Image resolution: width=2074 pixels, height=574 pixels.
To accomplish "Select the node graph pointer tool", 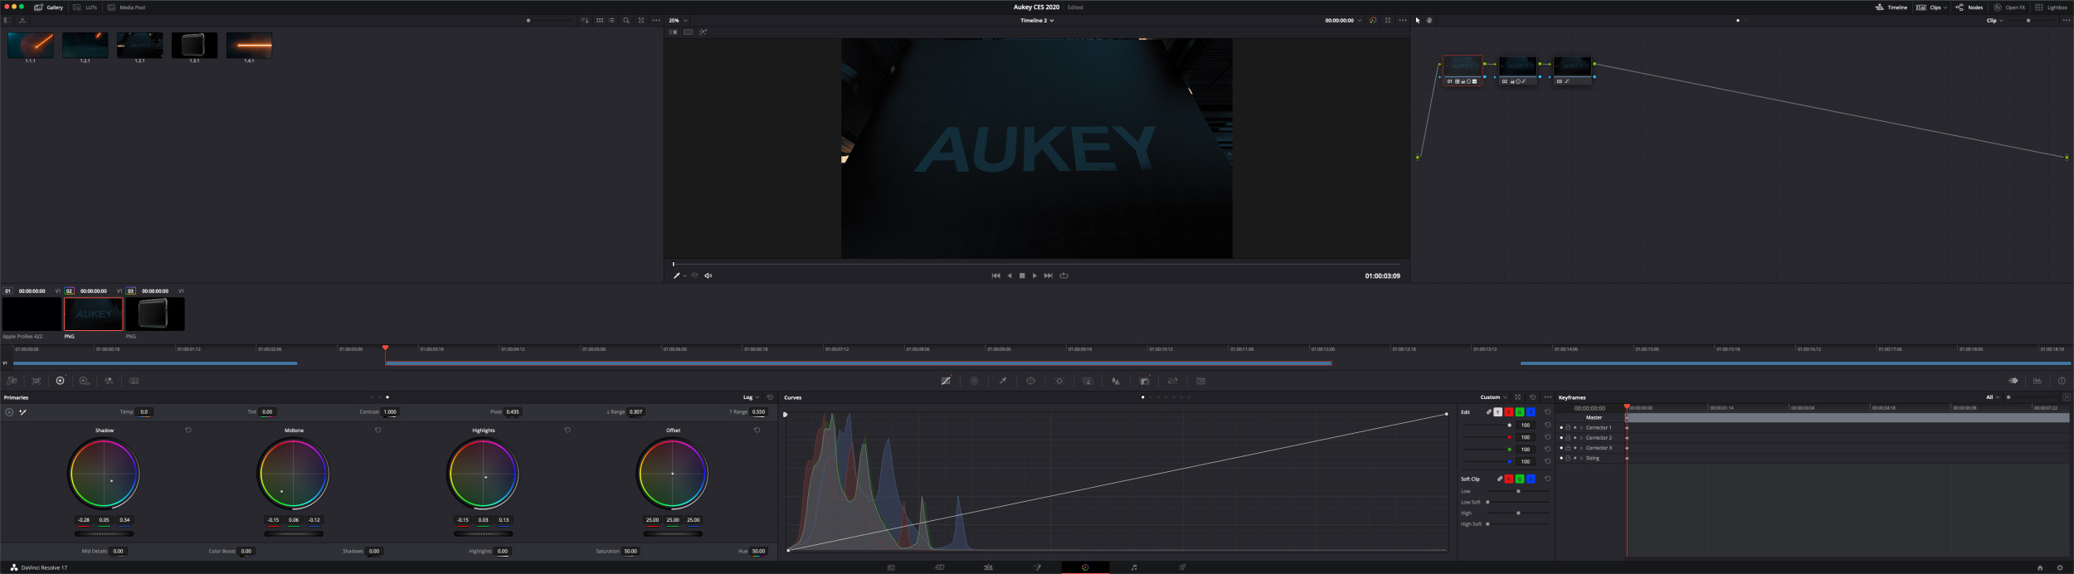I will 1418,21.
